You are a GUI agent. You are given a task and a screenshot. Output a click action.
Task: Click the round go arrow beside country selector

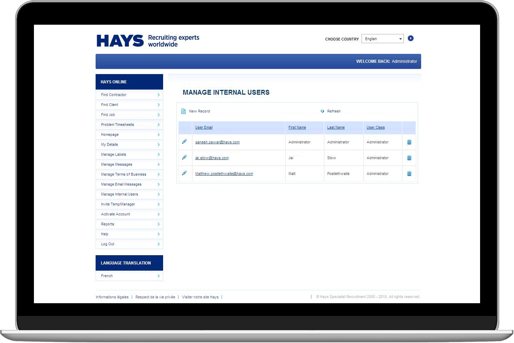(x=411, y=38)
